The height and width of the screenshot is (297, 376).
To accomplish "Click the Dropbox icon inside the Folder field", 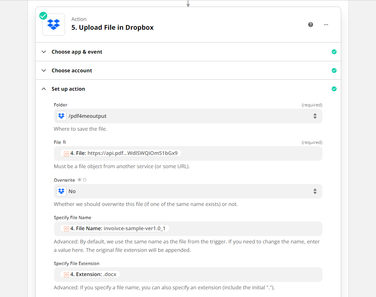I will tap(61, 116).
